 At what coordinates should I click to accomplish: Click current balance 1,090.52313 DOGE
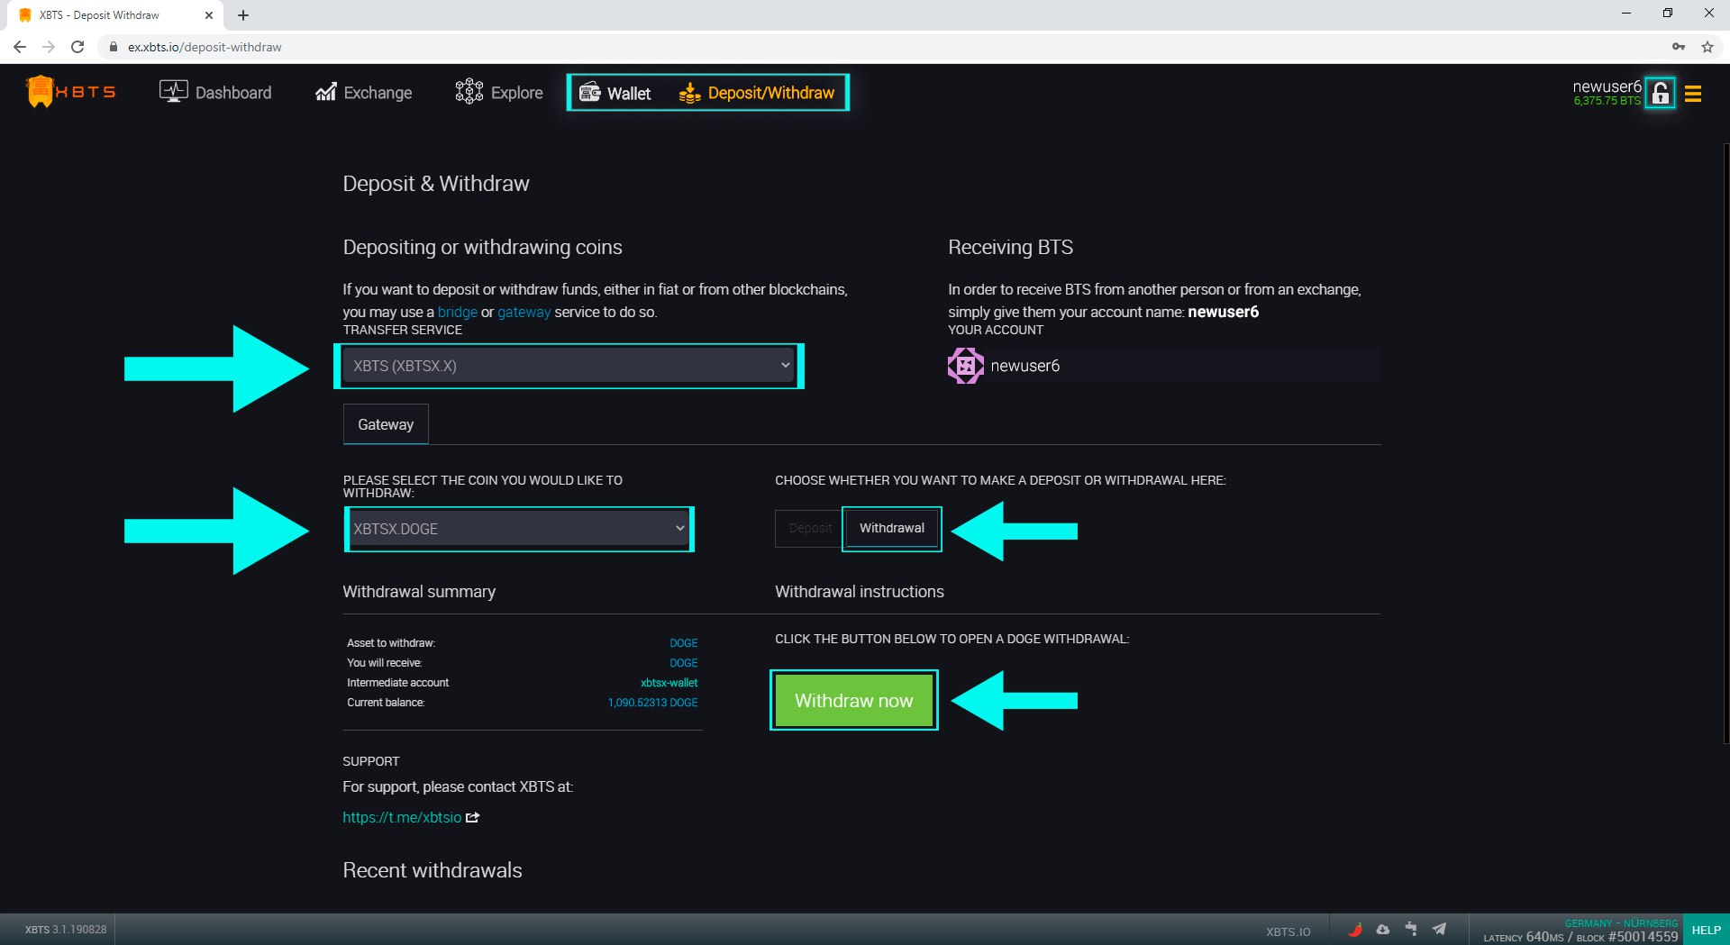653,703
